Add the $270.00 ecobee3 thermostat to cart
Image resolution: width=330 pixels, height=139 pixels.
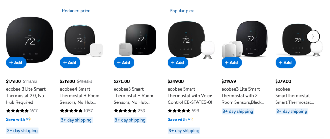click(x=124, y=62)
